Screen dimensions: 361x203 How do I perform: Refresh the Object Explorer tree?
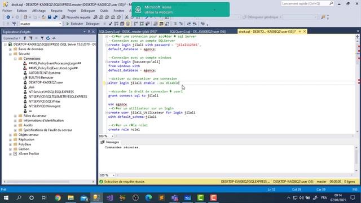pos(48,38)
